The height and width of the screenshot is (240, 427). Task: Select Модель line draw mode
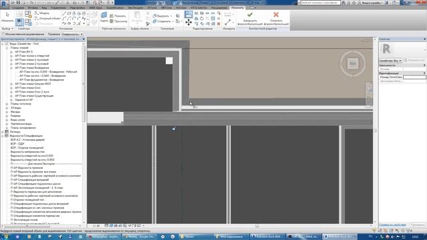pyautogui.click(x=42, y=13)
